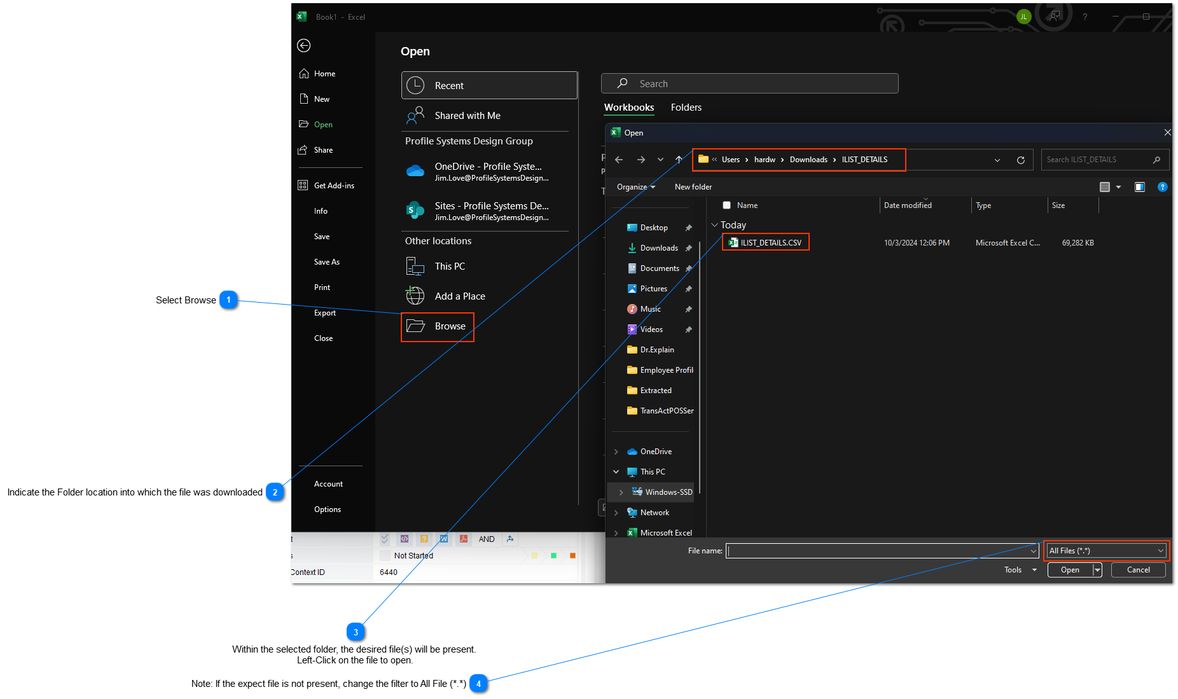This screenshot has height=699, width=1178.
Task: Select the Recent locations entry
Action: click(x=489, y=85)
